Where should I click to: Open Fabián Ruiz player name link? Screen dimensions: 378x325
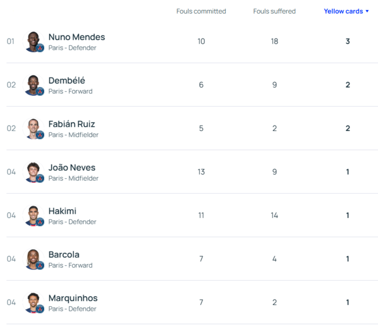tap(71, 124)
